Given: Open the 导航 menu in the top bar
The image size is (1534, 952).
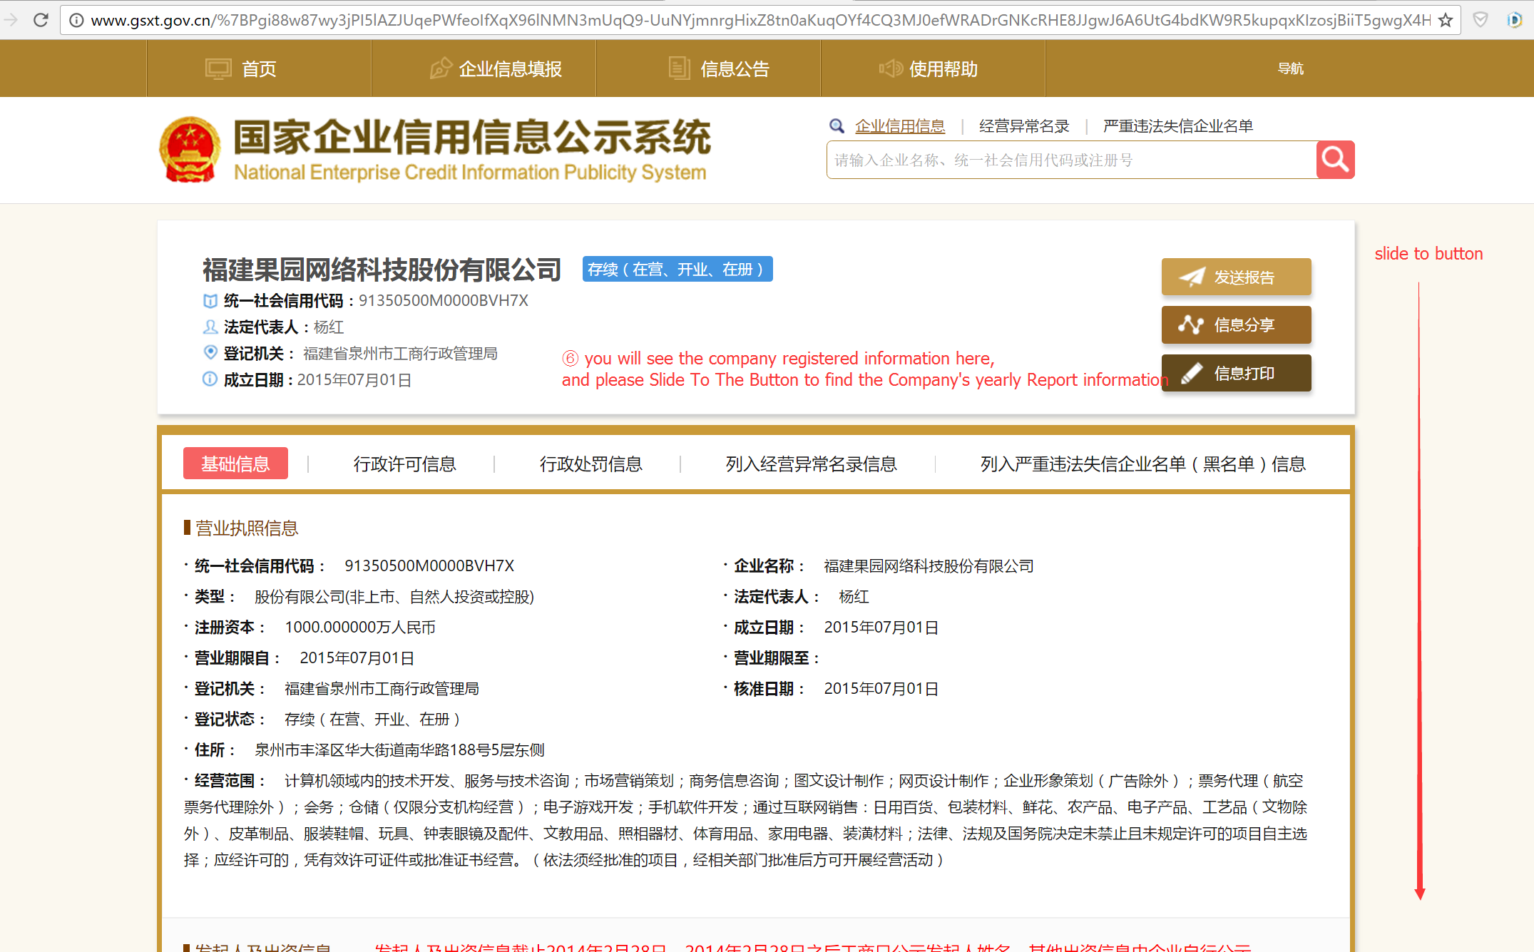Looking at the screenshot, I should pyautogui.click(x=1290, y=68).
